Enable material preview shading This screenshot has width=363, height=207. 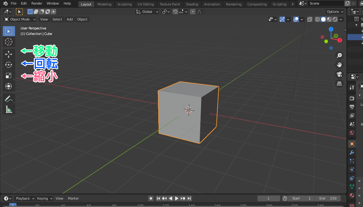click(x=329, y=19)
